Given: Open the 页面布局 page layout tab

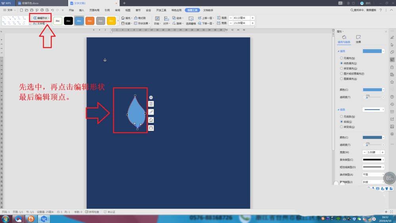Looking at the screenshot, I should tap(94, 10).
